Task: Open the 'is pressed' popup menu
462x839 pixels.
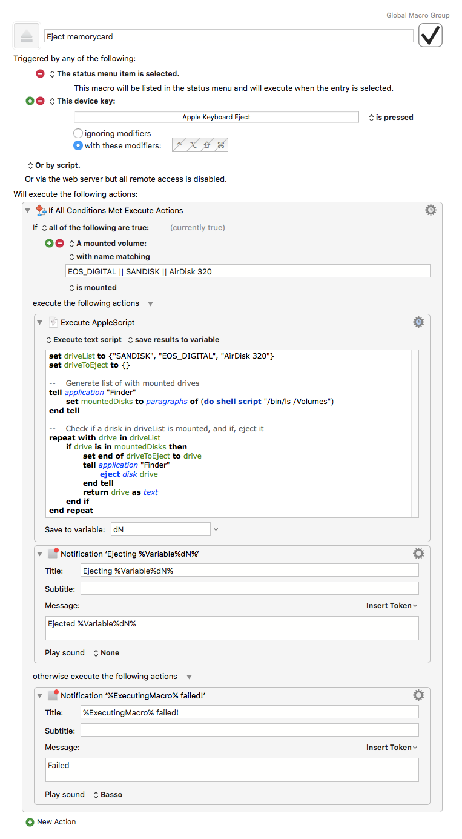Action: (x=391, y=118)
